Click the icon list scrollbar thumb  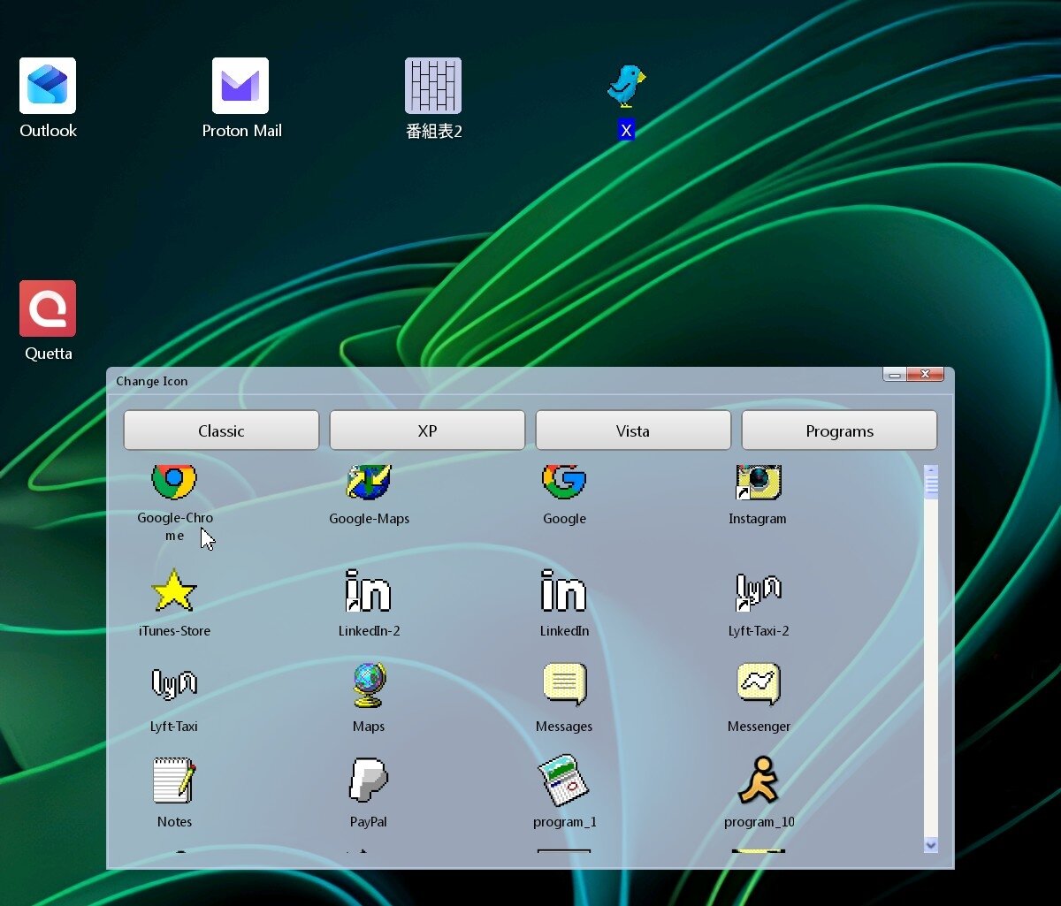tap(930, 484)
